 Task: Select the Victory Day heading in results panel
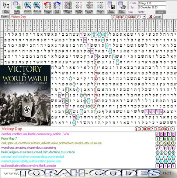click(12, 129)
